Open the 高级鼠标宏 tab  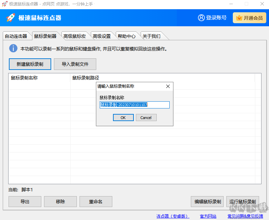[x=74, y=36]
